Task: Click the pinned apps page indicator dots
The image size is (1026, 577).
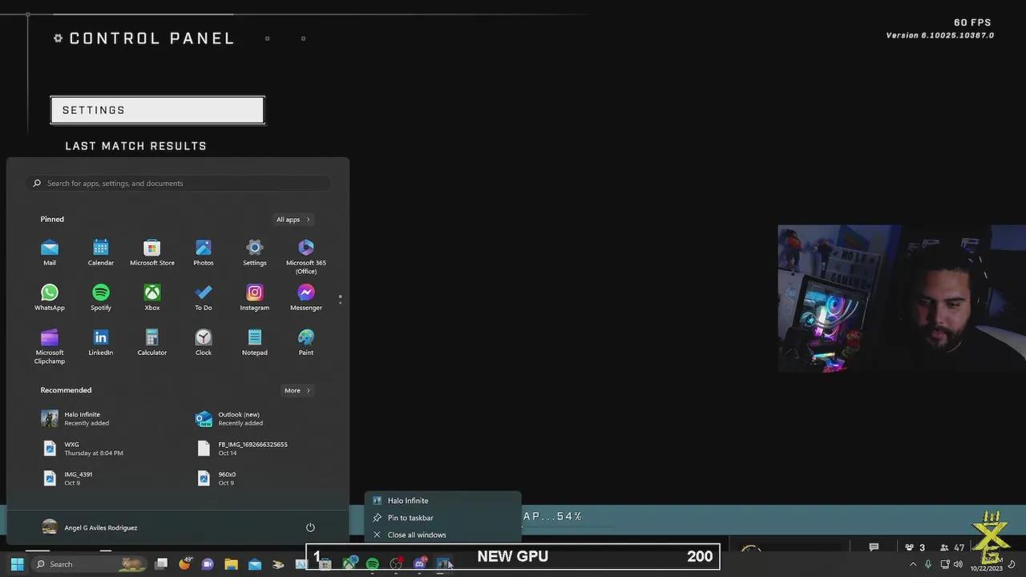Action: click(340, 299)
